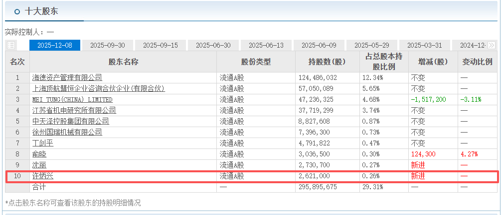The image size is (501, 215).
Task: Open 江苏省机电研究所有限公司 link
Action: 74,110
